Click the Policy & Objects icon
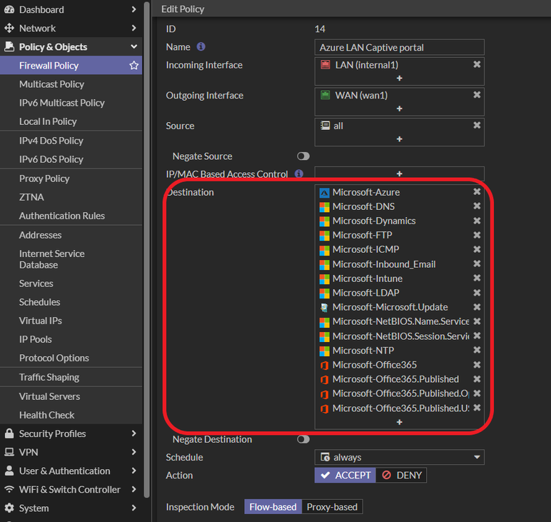551x522 pixels. click(x=9, y=46)
